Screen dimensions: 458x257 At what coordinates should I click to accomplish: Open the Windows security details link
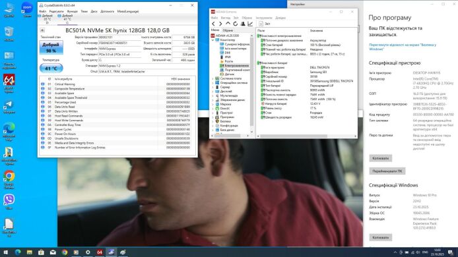point(403,47)
